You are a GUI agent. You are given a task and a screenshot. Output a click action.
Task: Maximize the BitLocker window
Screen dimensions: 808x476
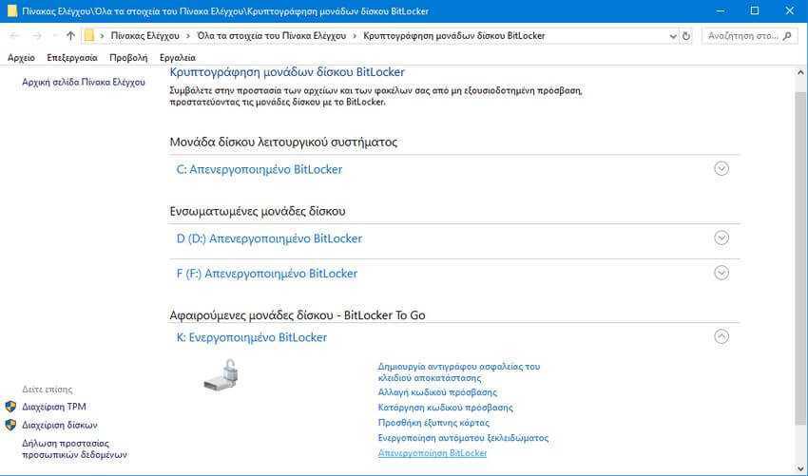[755, 10]
